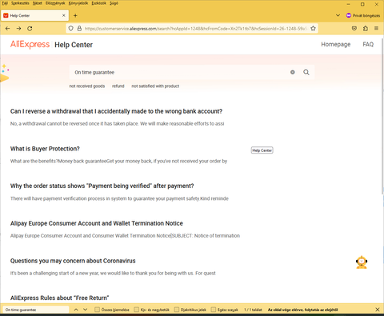
Task: Open the Firefox hamburger menu
Action: (x=376, y=28)
